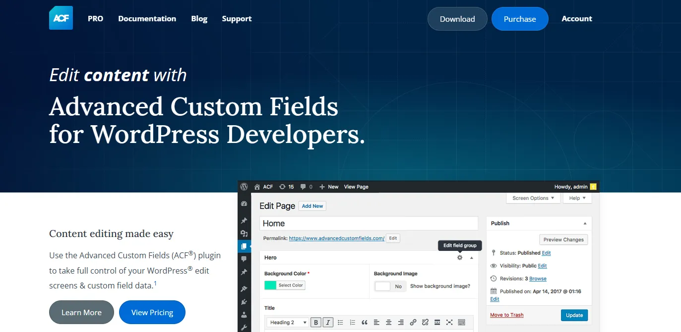
Task: Click the Add New page button
Action: [x=312, y=206]
